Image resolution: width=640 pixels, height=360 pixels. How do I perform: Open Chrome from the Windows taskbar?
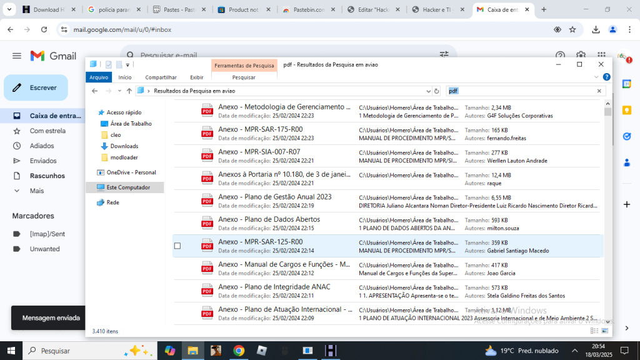(x=239, y=351)
